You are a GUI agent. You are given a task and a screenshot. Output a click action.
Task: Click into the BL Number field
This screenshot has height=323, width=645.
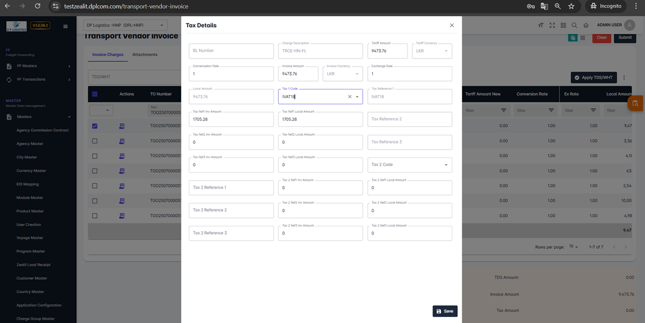231,51
